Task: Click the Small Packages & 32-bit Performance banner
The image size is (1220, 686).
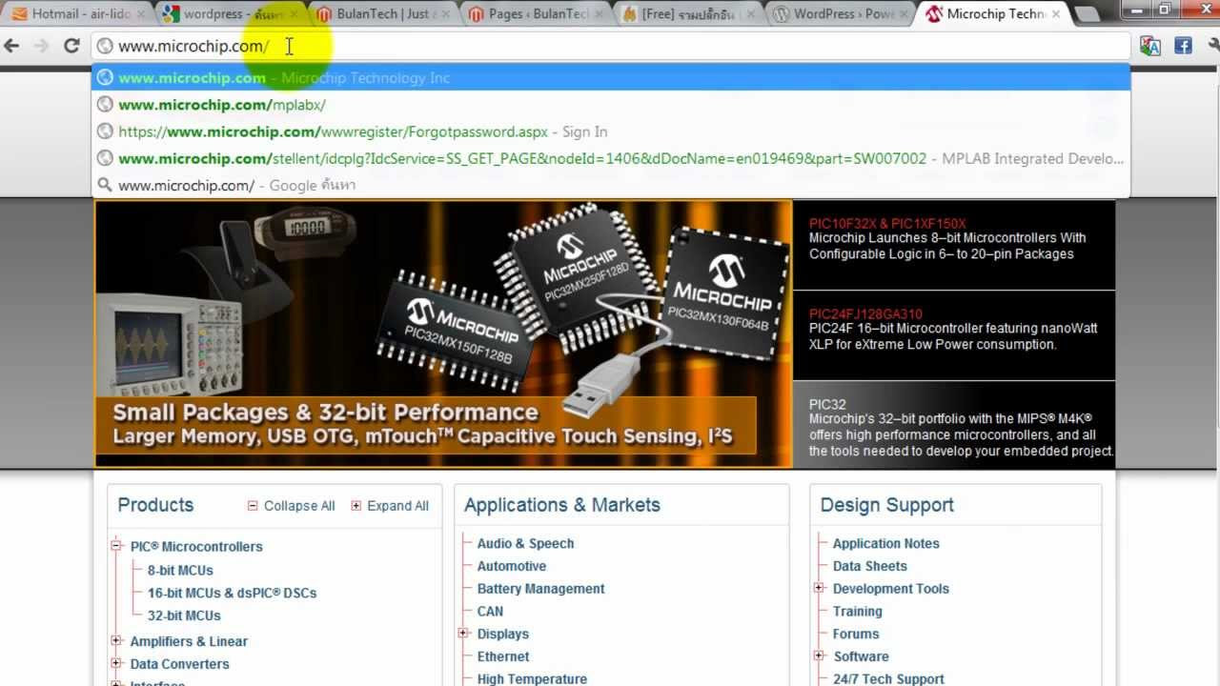Action: 443,333
